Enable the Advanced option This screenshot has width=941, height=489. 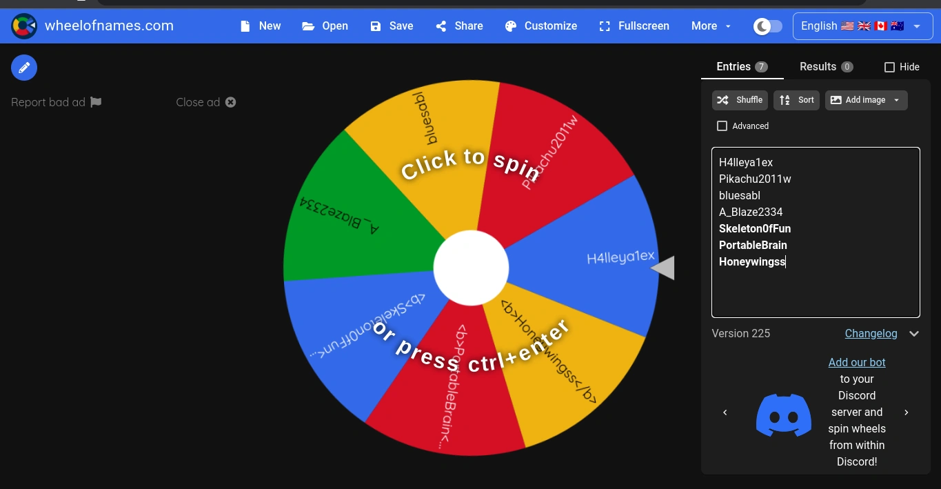pos(722,126)
